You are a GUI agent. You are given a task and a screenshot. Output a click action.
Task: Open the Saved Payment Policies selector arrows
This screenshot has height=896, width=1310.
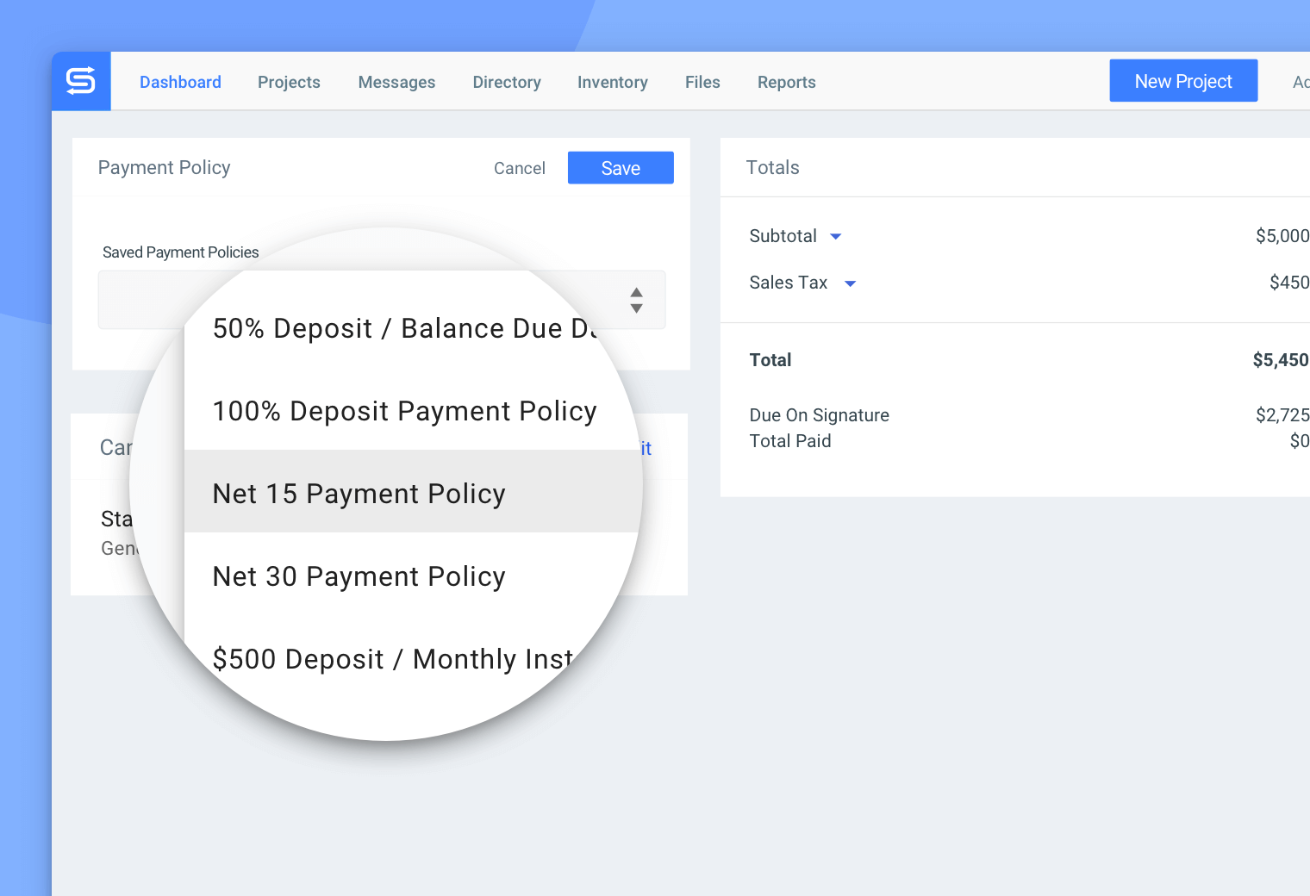(636, 300)
